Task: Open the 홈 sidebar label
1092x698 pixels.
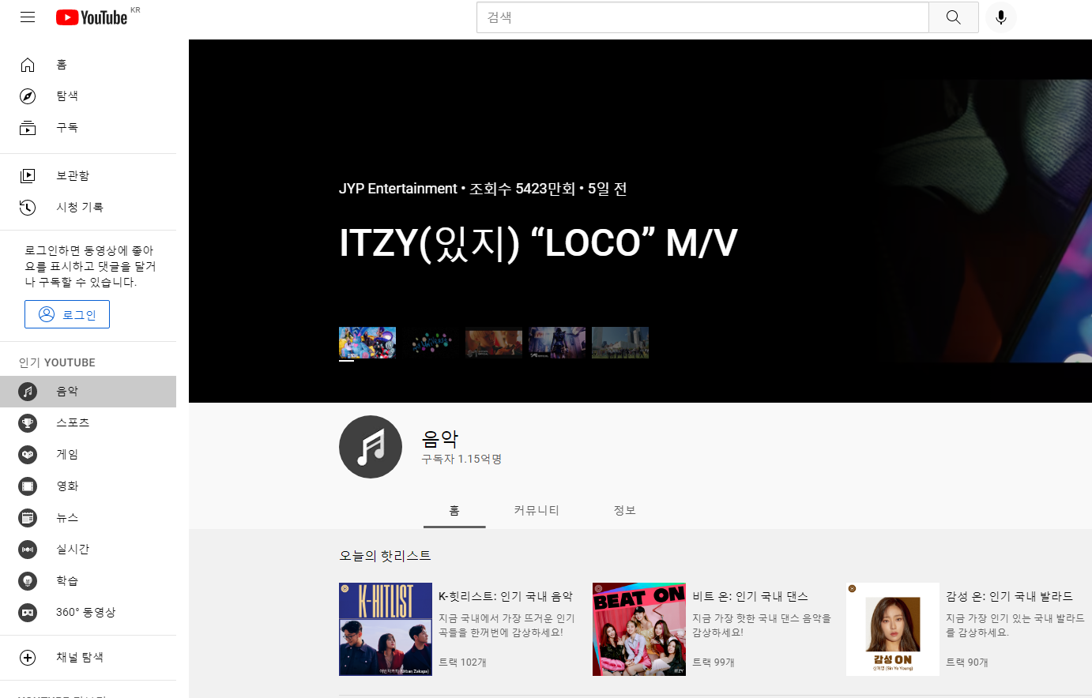Action: tap(62, 65)
